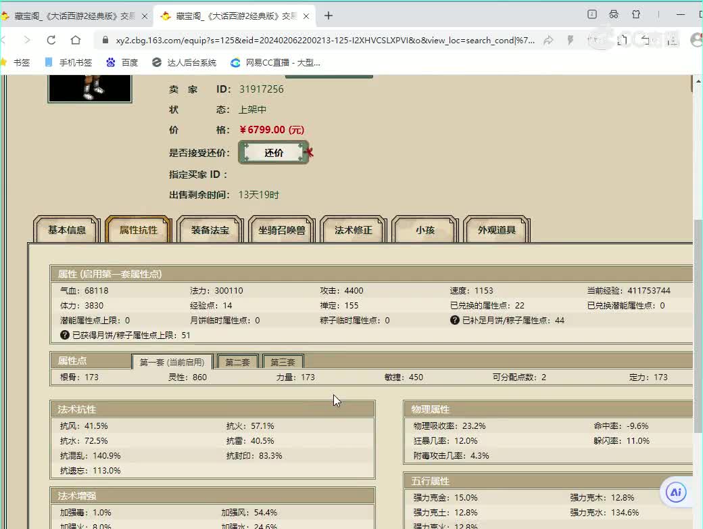Screen dimensions: 703x529
Task: Select 第一套 (当前启用) attribute set tab
Action: coord(172,362)
